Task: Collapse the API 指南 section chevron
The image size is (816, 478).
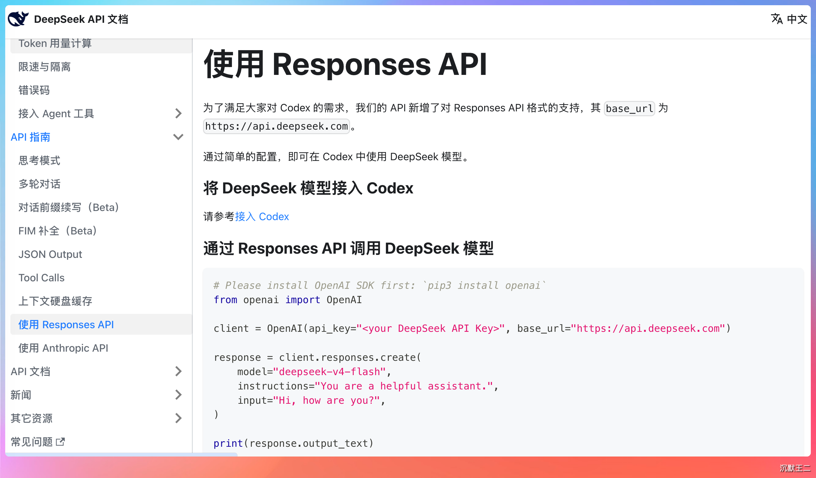Action: click(178, 137)
